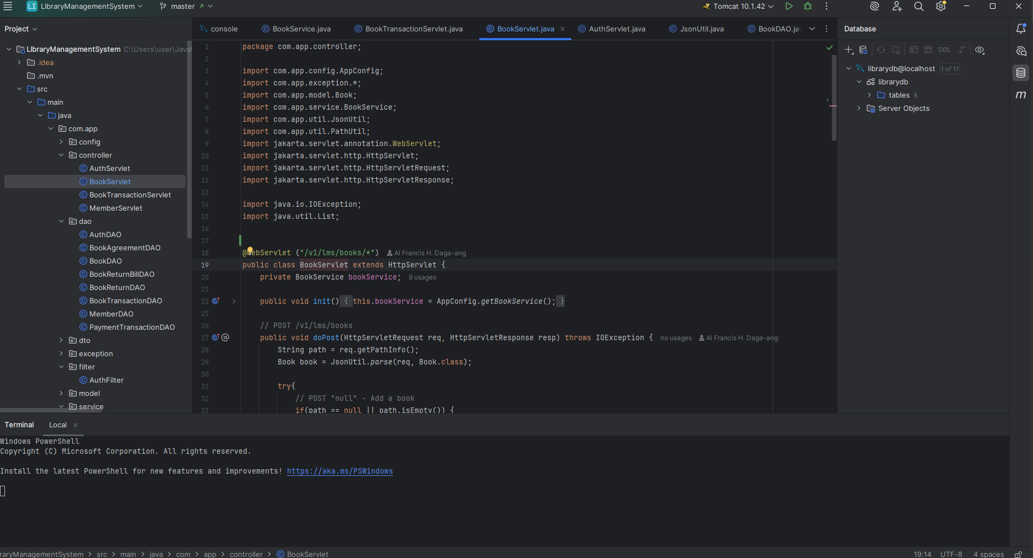This screenshot has width=1033, height=558.
Task: Open the Notifications bell panel
Action: pyautogui.click(x=1021, y=29)
